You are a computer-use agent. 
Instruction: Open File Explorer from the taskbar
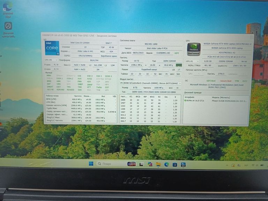158,164
